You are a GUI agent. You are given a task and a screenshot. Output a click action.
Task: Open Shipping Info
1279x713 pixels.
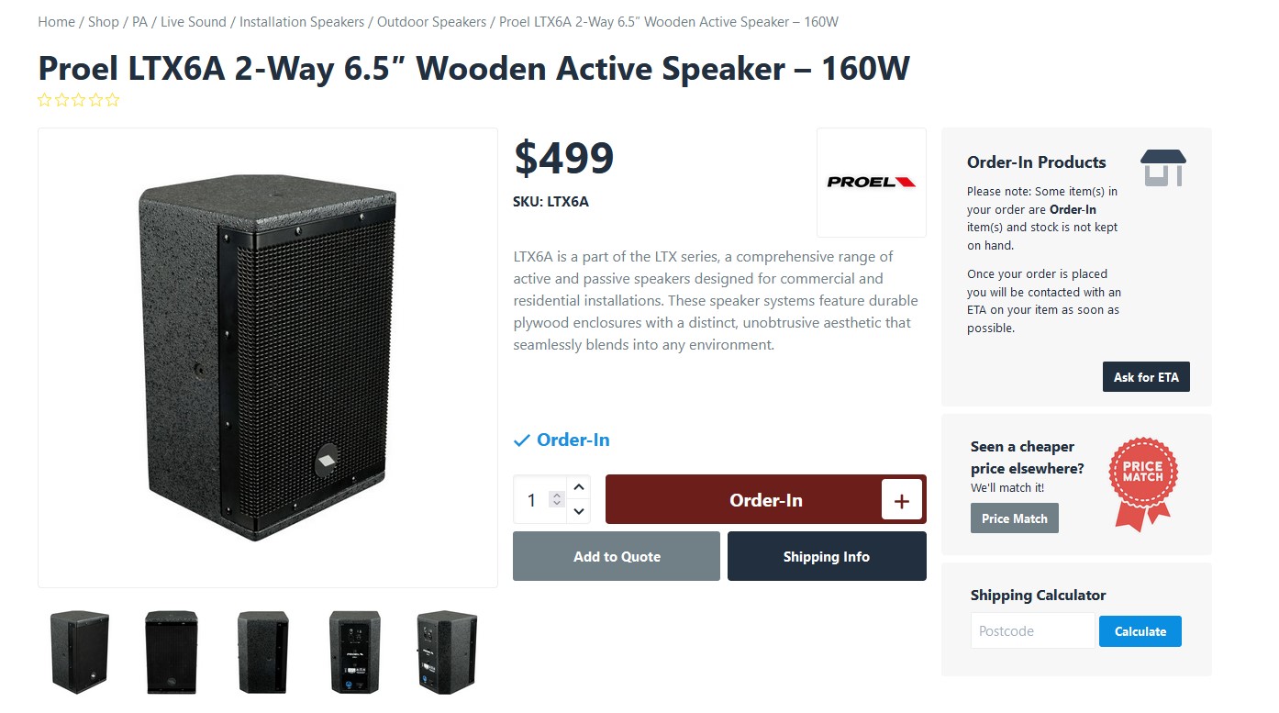[827, 556]
